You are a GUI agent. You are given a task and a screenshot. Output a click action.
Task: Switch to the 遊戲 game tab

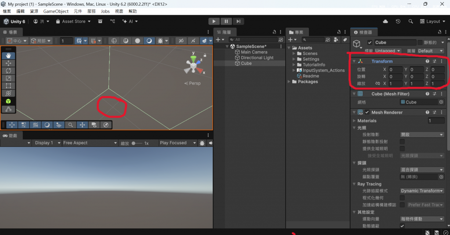pyautogui.click(x=11, y=135)
